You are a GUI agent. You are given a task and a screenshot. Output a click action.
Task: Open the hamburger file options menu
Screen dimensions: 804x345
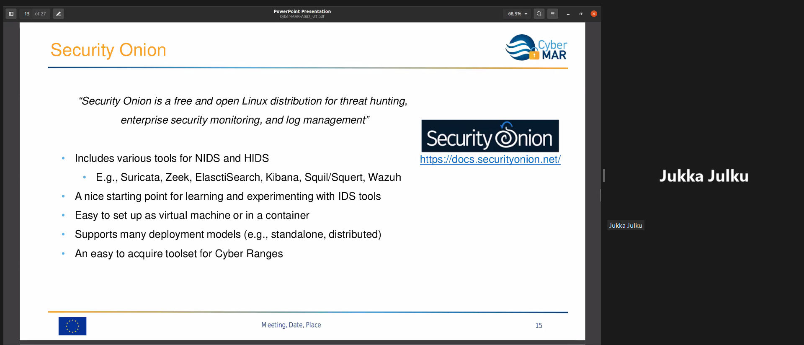tap(553, 14)
